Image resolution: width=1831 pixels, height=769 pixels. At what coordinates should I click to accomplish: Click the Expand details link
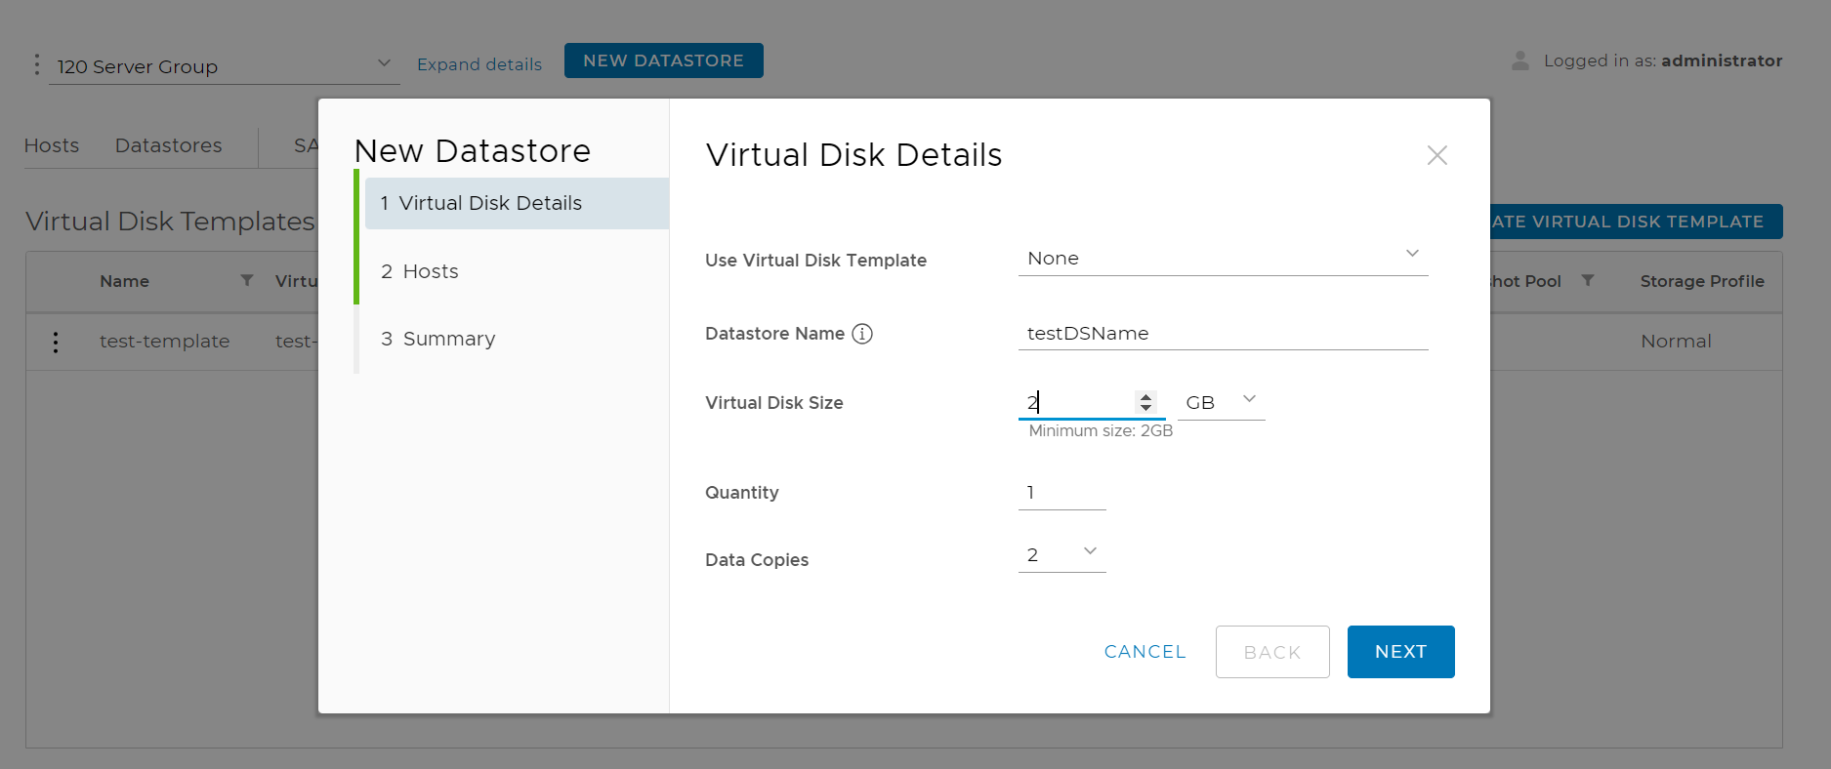(x=479, y=64)
